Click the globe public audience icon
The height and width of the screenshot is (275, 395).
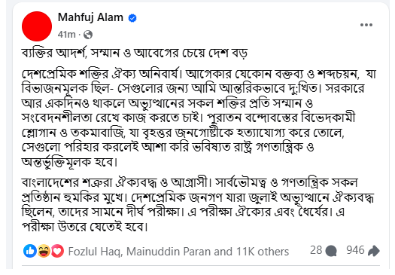(88, 35)
